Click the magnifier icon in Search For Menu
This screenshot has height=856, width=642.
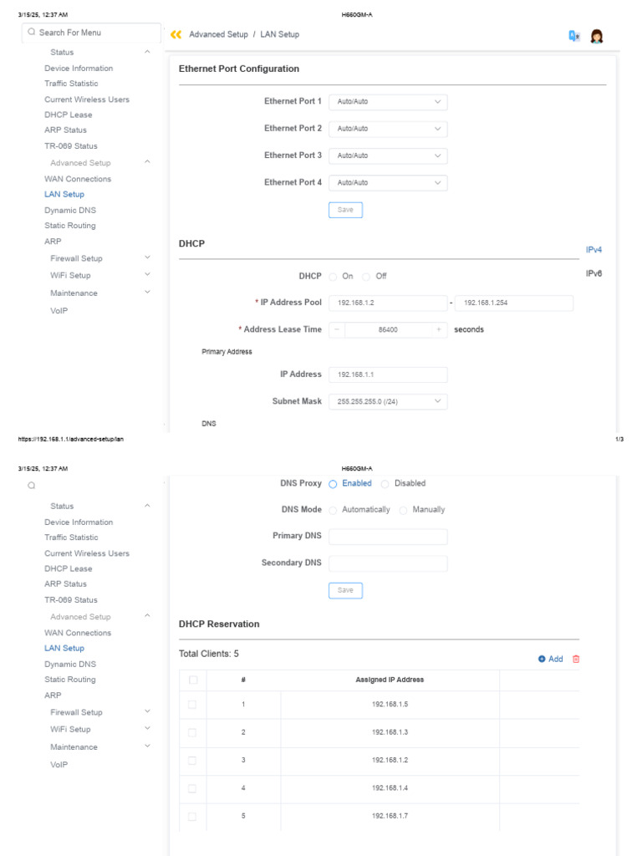32,33
